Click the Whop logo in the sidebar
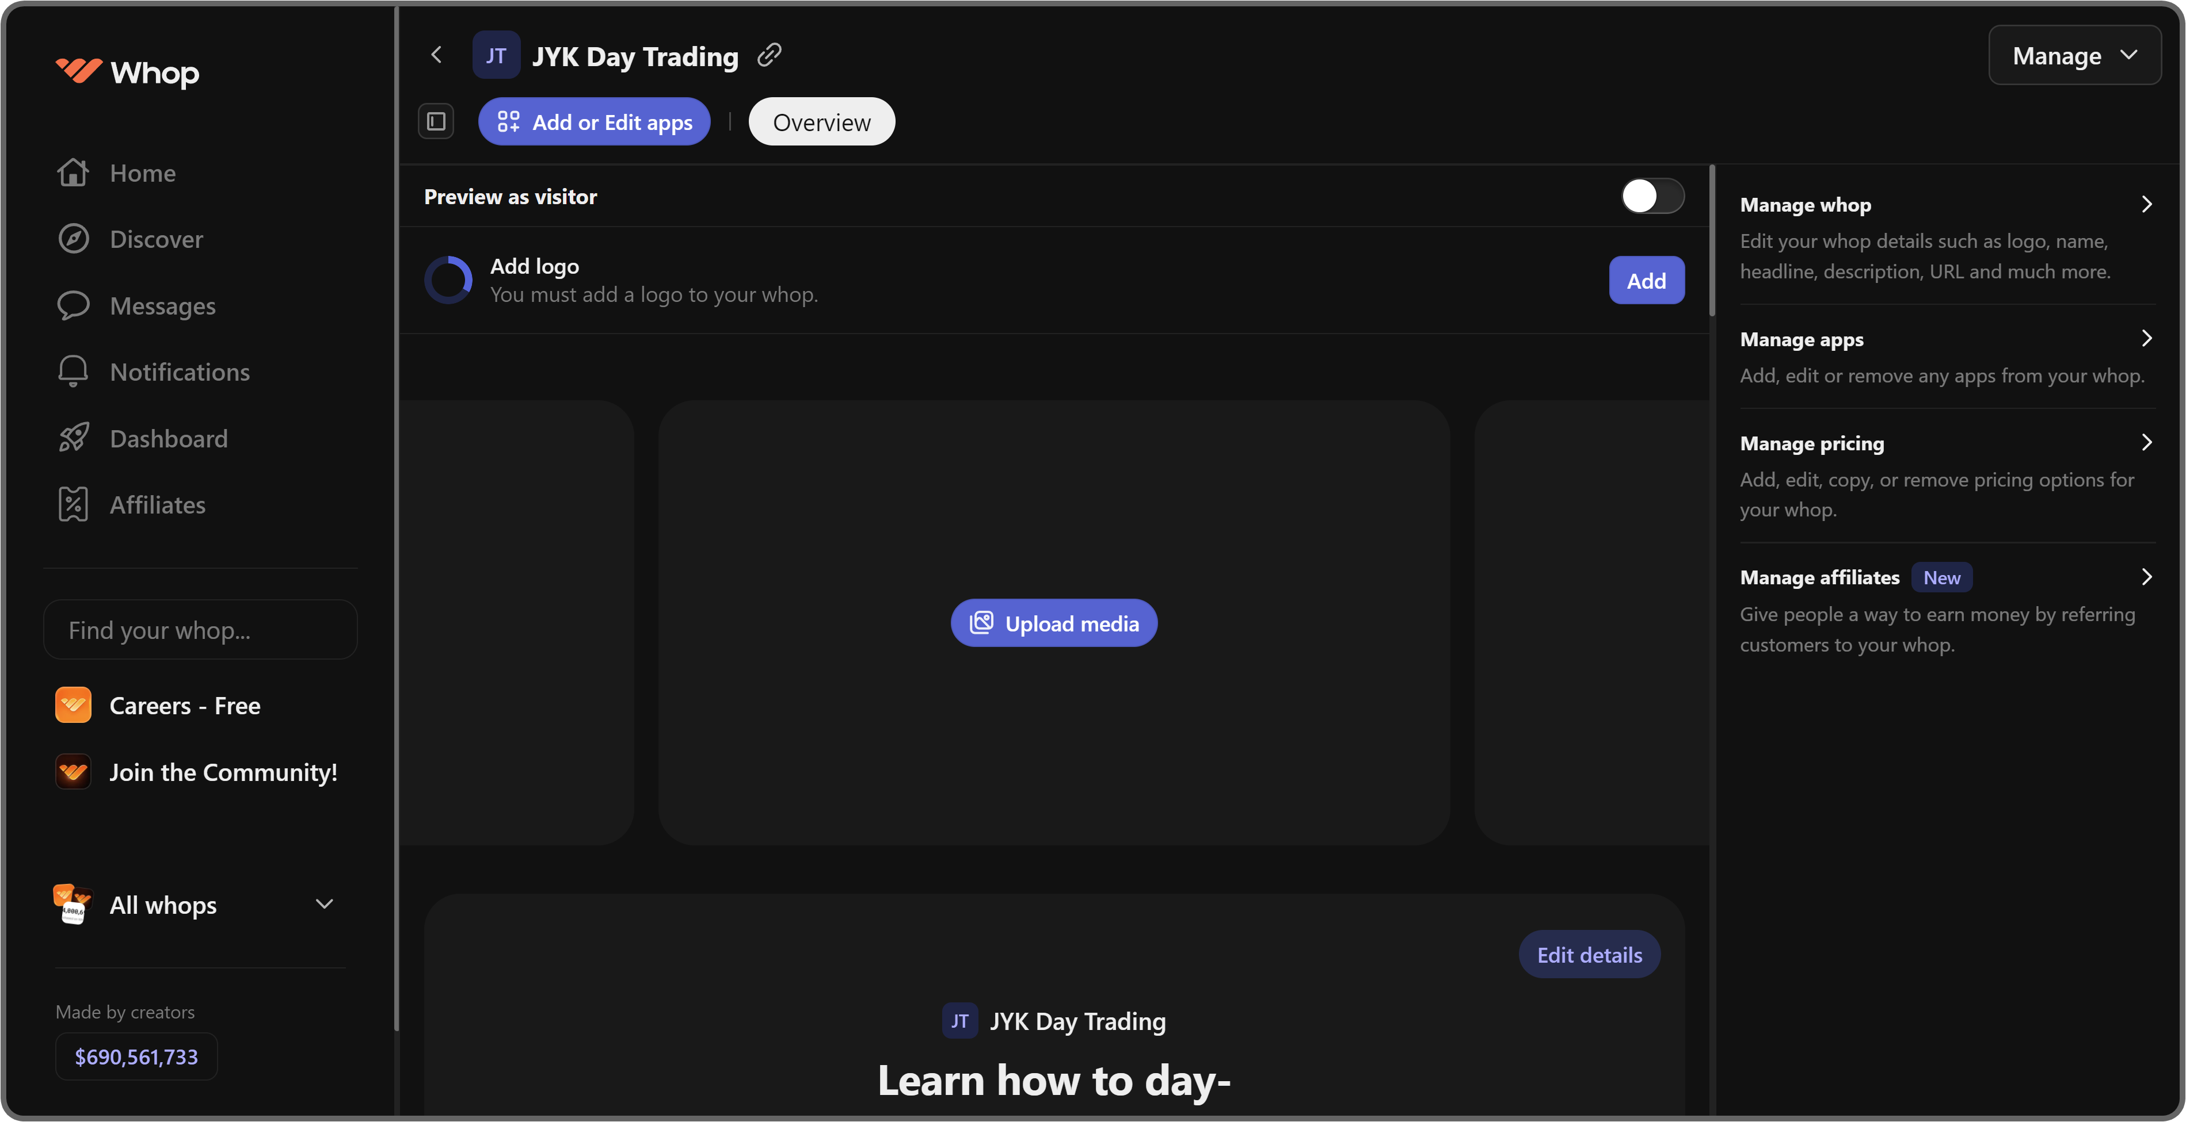This screenshot has height=1122, width=2186. 127,73
